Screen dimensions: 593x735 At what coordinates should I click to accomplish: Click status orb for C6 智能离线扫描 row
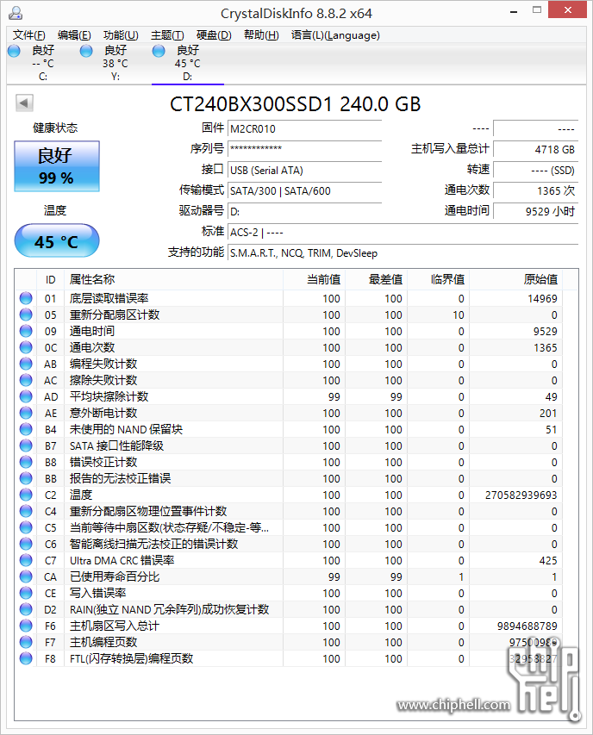click(x=26, y=544)
